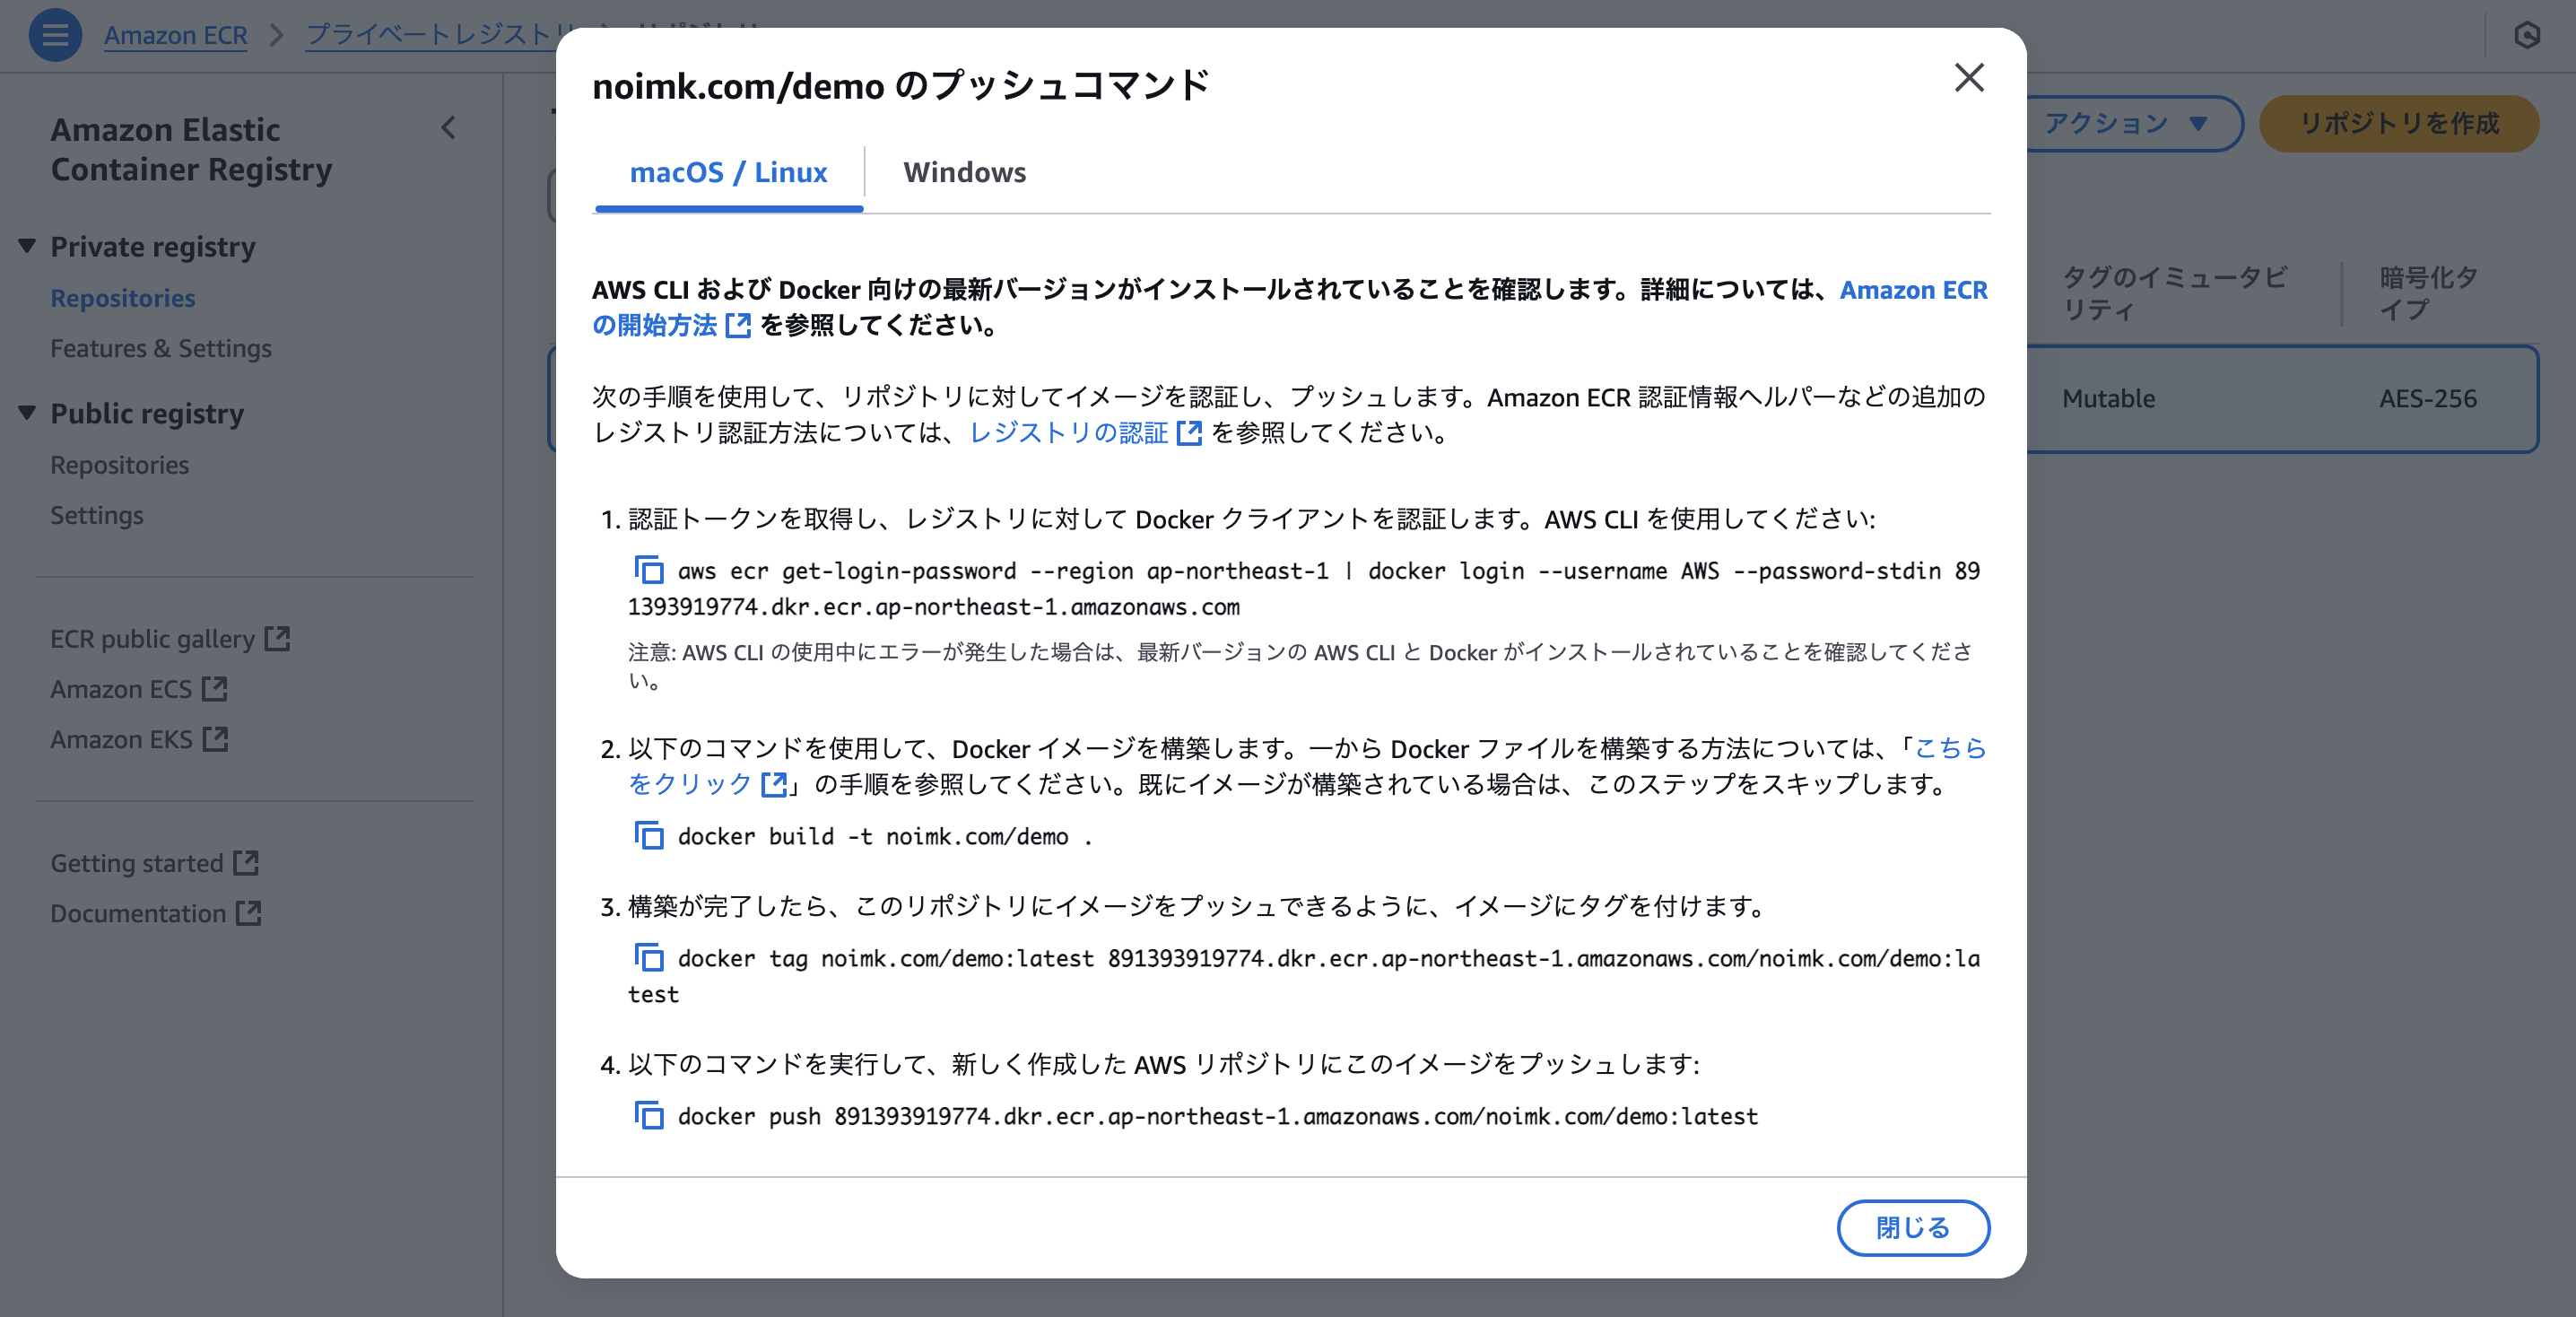Switch to the macOS / Linux tab

[728, 173]
